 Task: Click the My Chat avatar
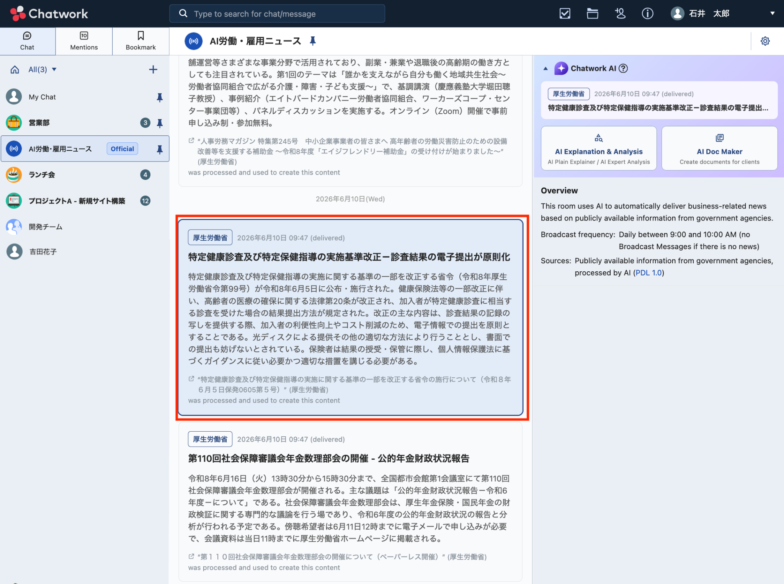pyautogui.click(x=14, y=97)
